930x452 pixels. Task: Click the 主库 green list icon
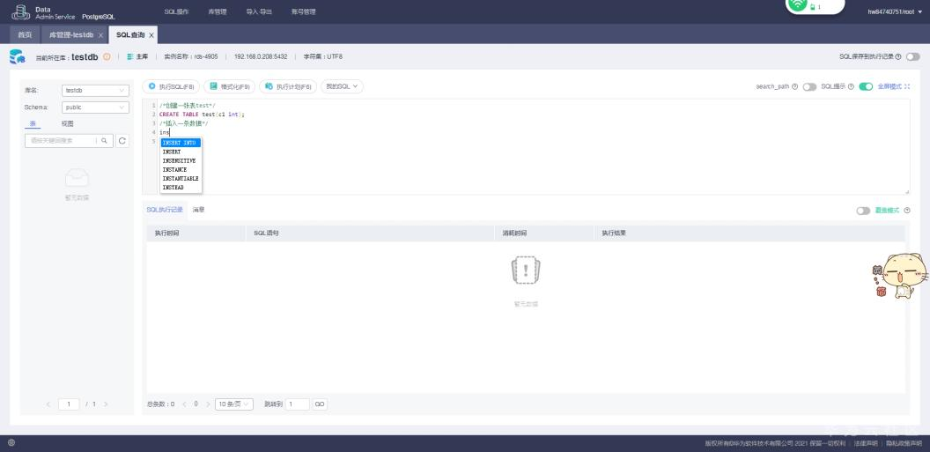(130, 57)
